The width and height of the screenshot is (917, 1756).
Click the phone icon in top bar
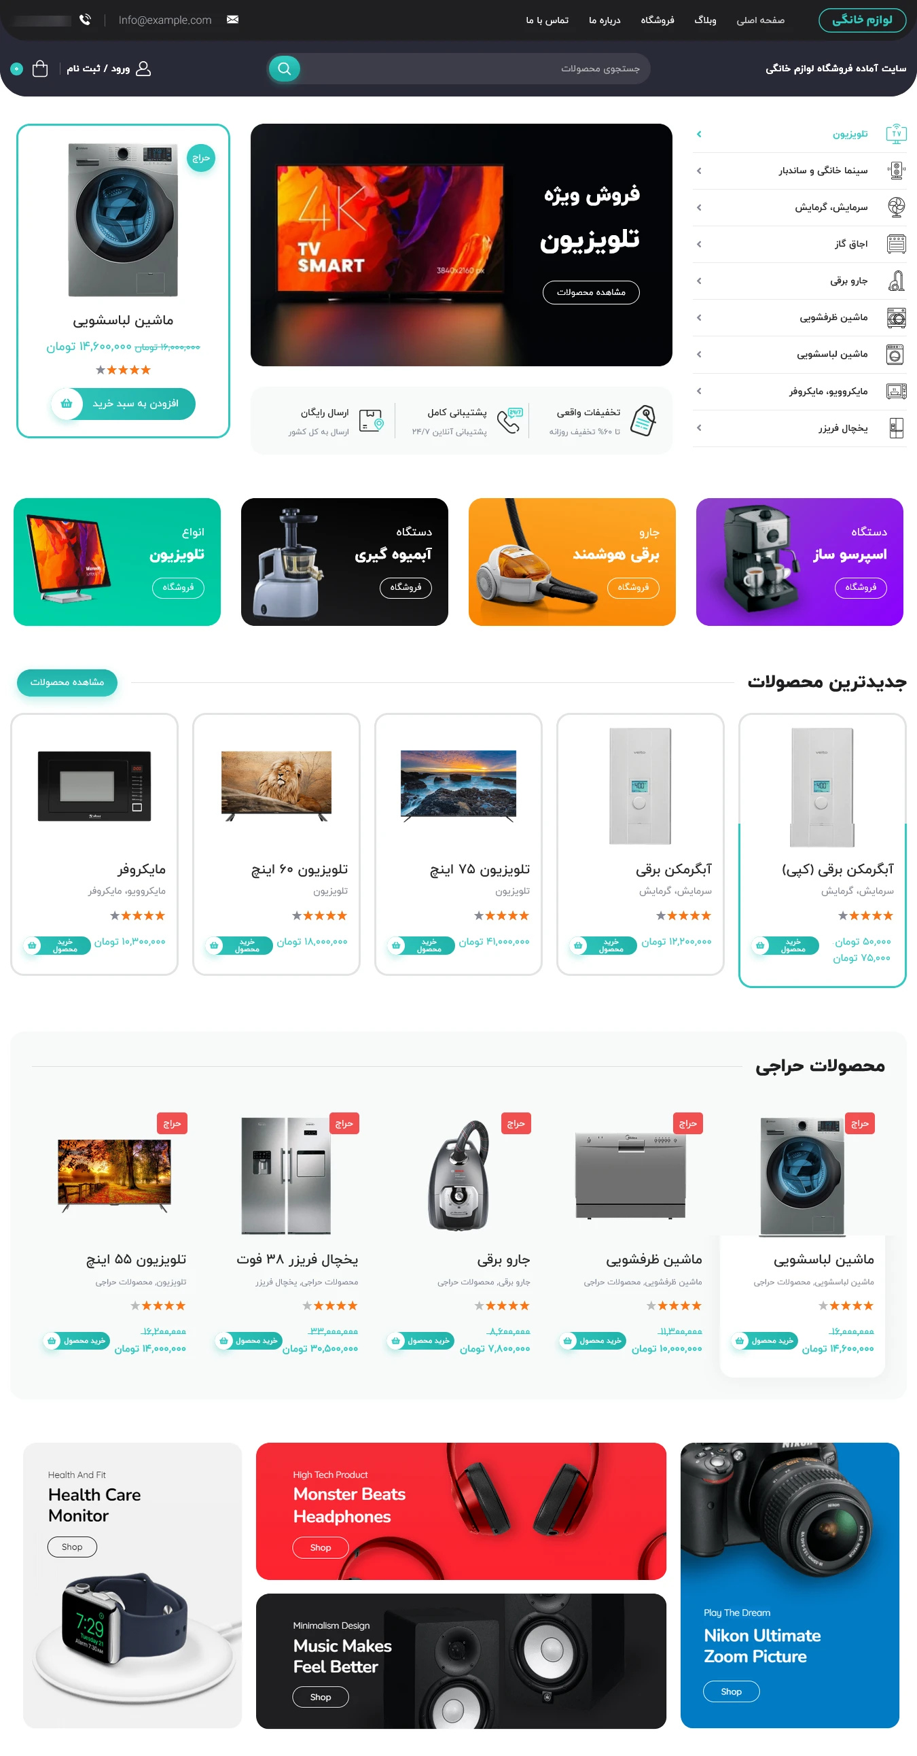85,20
